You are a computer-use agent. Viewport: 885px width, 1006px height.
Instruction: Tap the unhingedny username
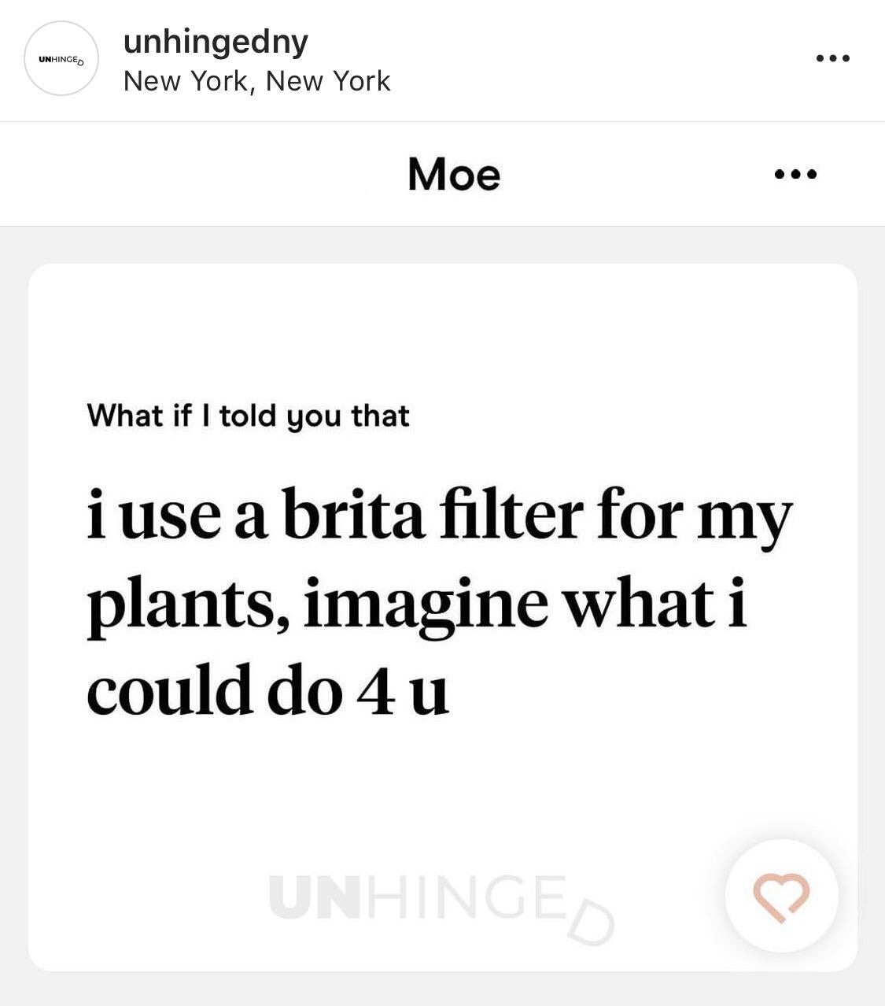(x=216, y=42)
